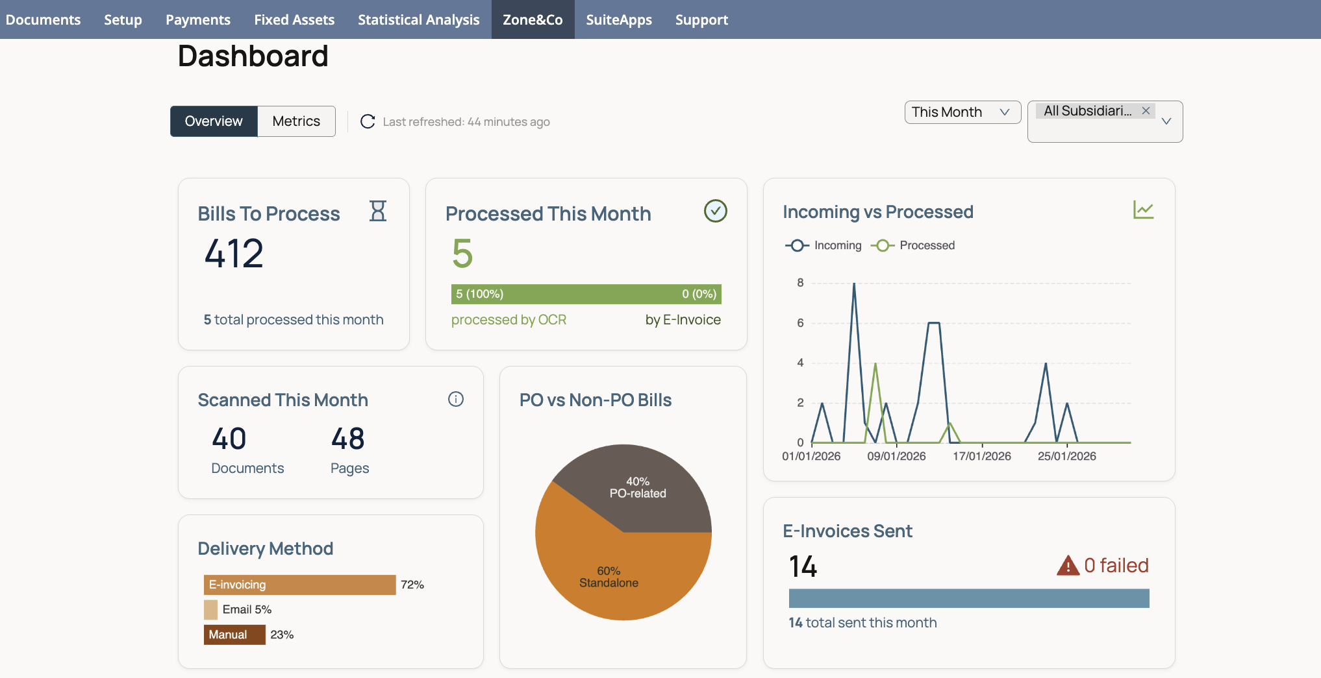This screenshot has width=1321, height=678.
Task: Open the This Month period dropdown
Action: point(962,112)
